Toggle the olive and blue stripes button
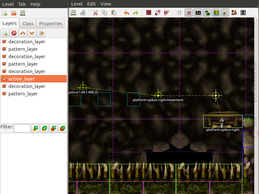 pyautogui.click(x=216, y=13)
